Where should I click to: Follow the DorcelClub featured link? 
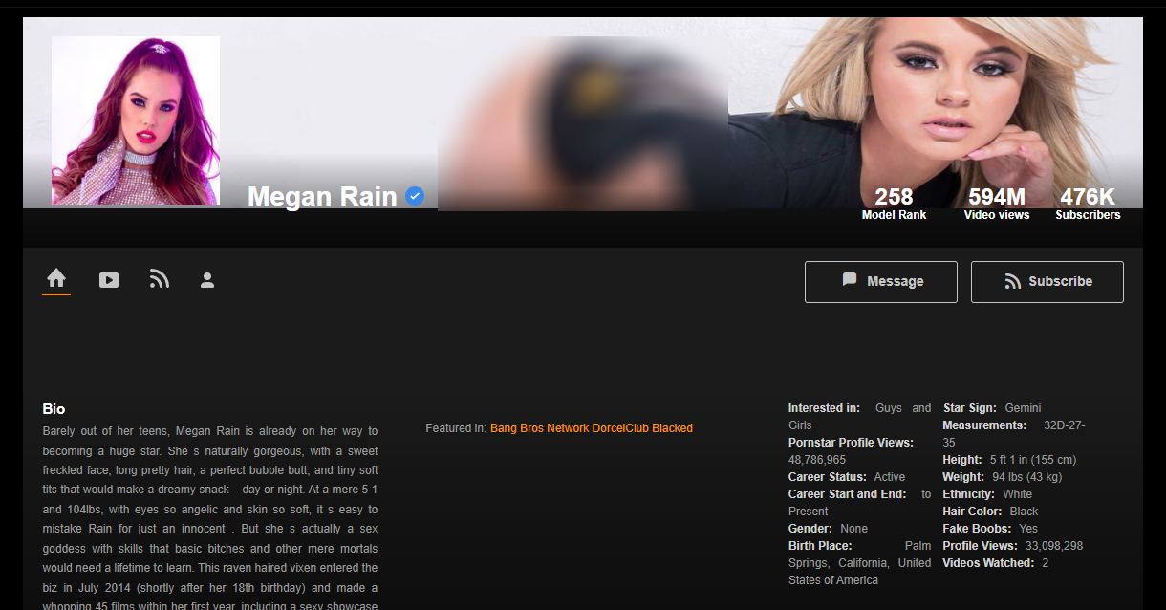coord(619,428)
